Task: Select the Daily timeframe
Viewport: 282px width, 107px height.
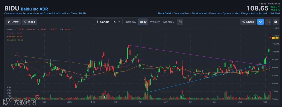Action: coord(143,22)
